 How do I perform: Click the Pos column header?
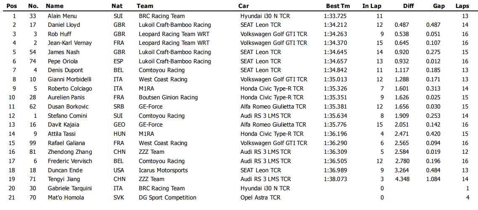(x=12, y=6)
